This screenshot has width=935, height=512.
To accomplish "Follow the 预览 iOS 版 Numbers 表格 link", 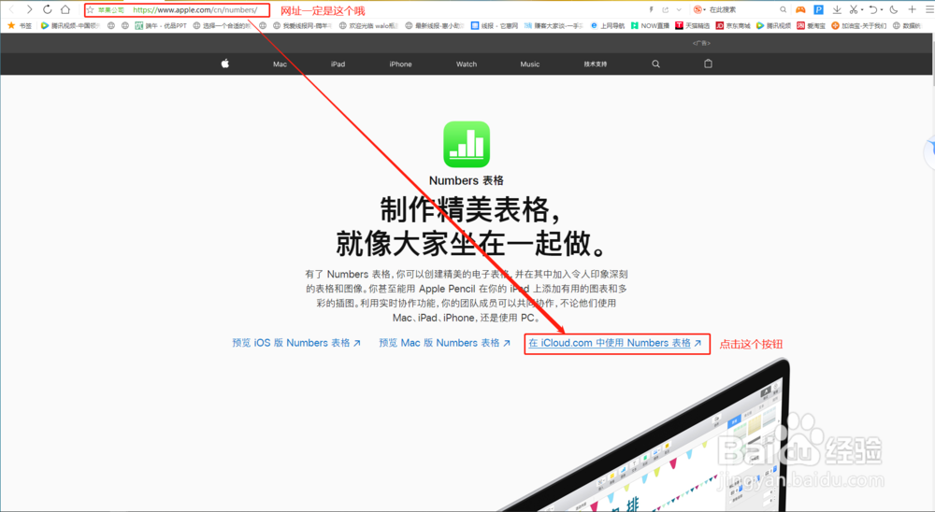I will point(296,343).
